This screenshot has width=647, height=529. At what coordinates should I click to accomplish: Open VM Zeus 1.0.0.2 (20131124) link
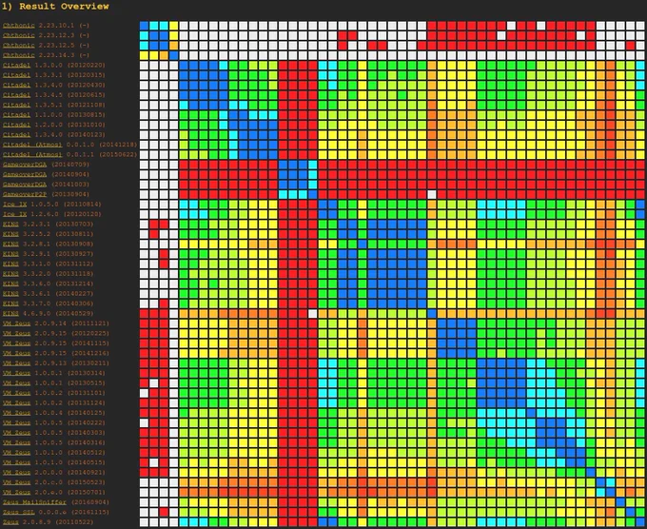coord(16,402)
